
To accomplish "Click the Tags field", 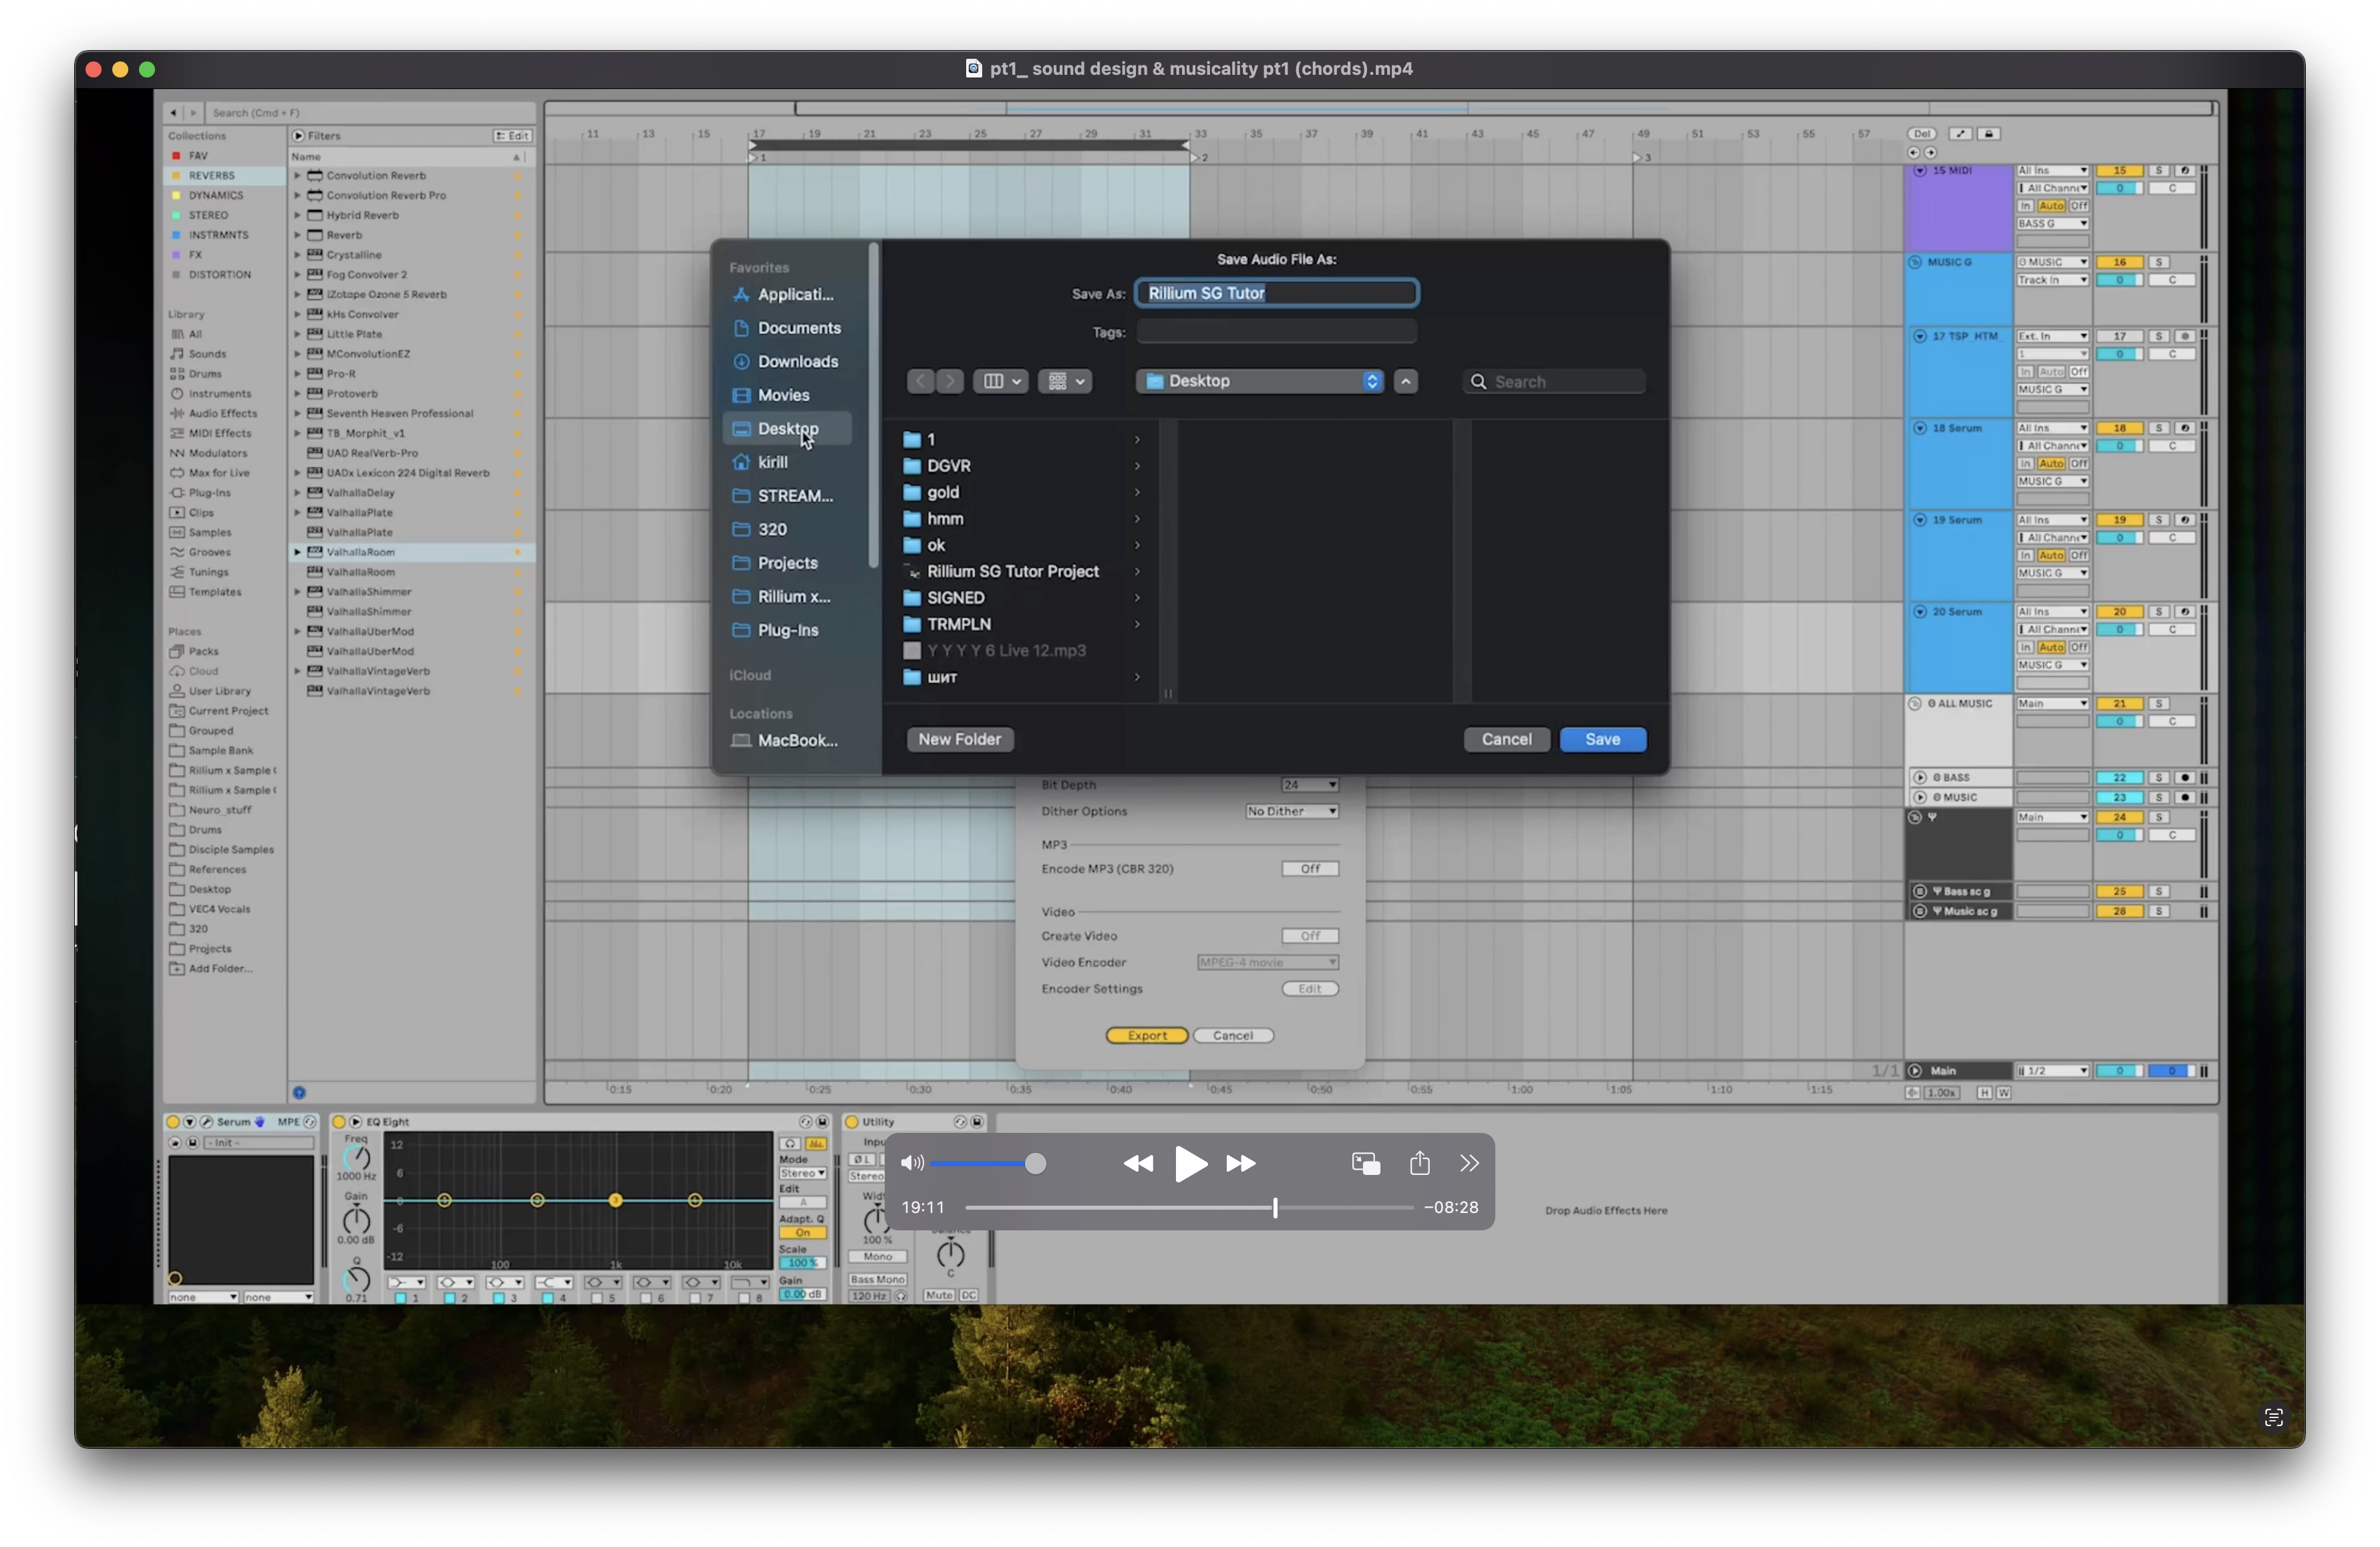I will point(1277,331).
